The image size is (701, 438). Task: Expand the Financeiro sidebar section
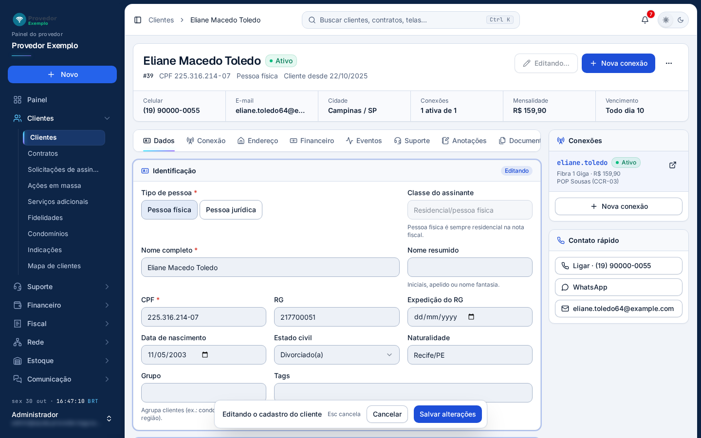pyautogui.click(x=107, y=305)
